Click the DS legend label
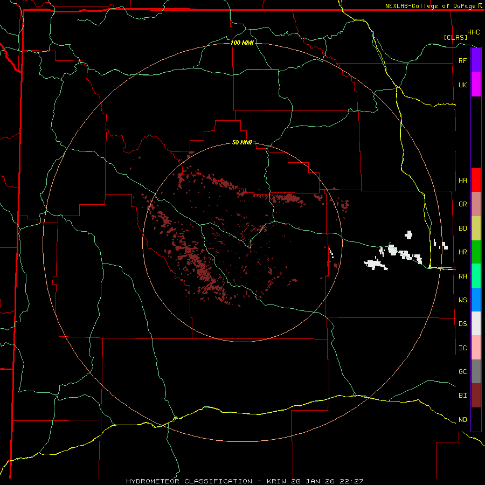485x485 pixels. [462, 324]
